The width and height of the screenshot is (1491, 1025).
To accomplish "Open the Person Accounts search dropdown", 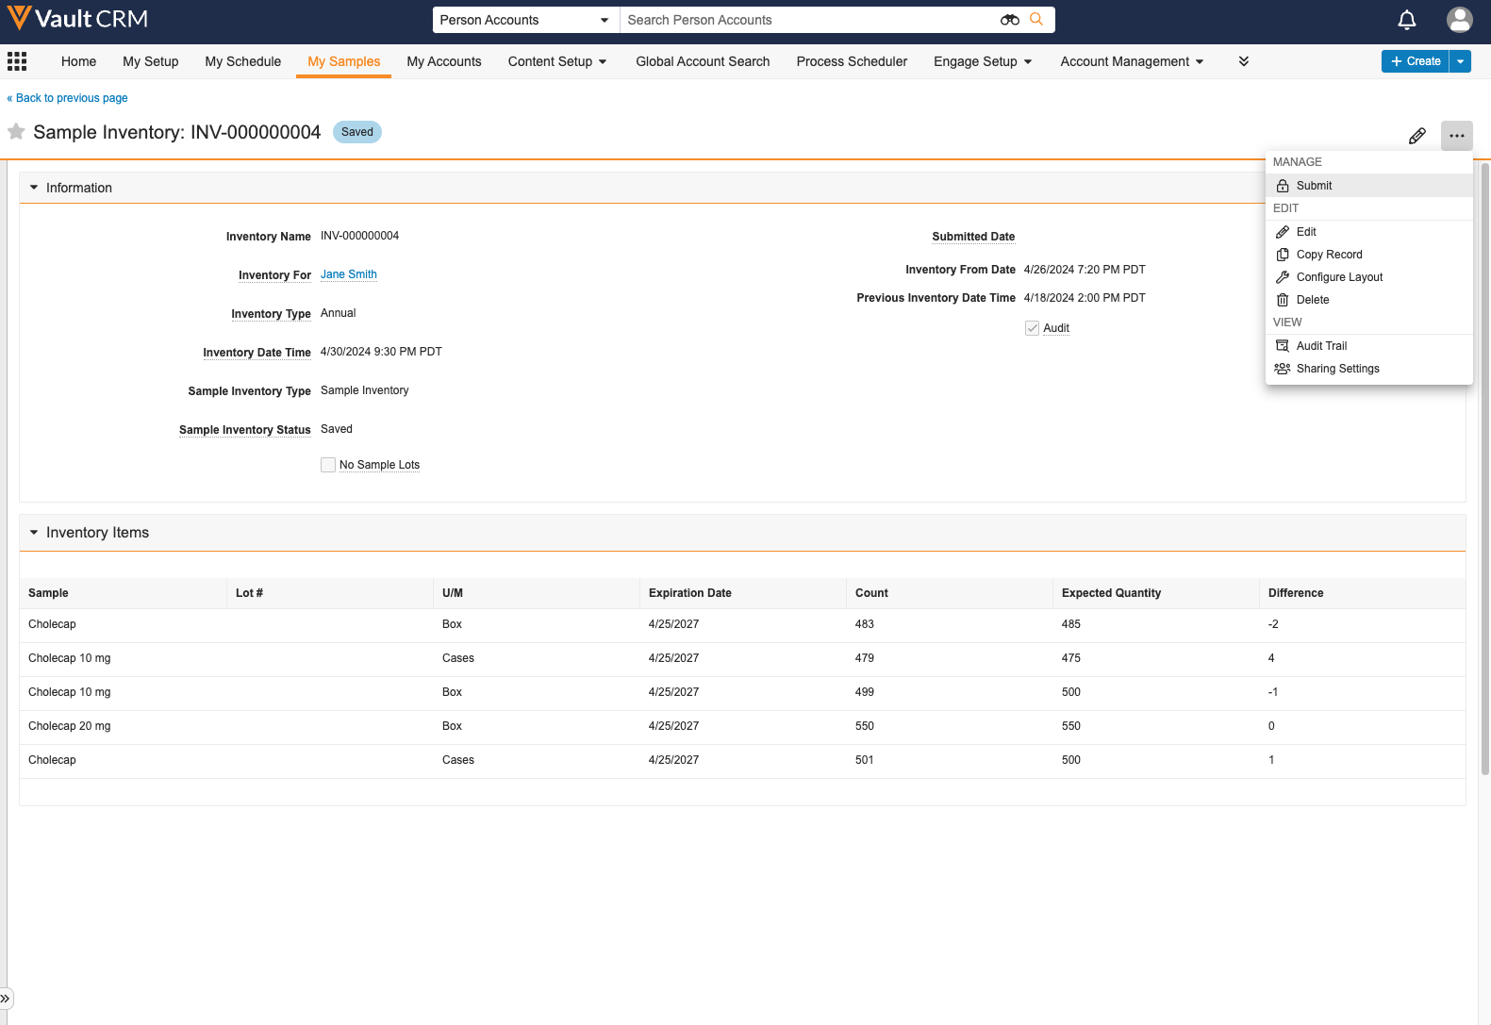I will coord(524,20).
